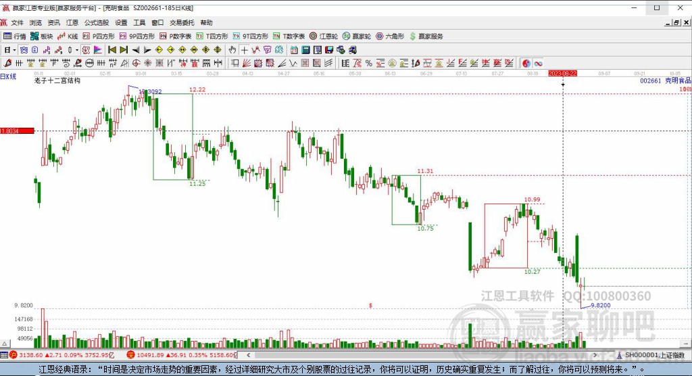Click the 10.99 price label

[533, 199]
